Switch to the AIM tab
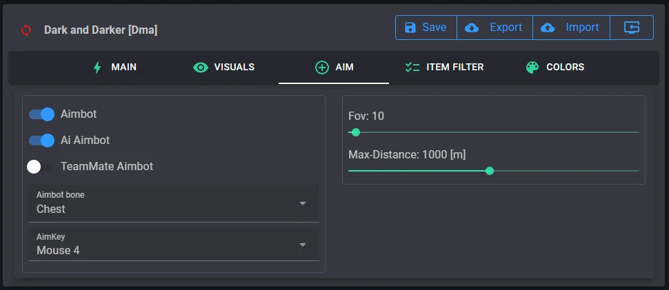669x290 pixels. coord(334,68)
